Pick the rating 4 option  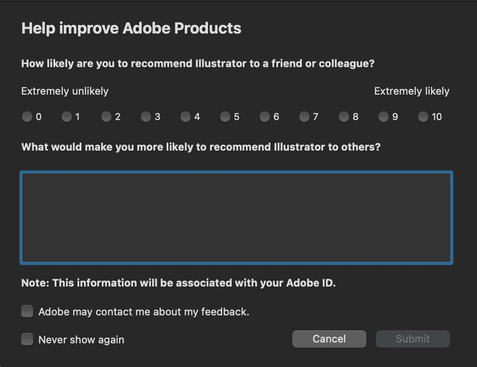(x=186, y=117)
